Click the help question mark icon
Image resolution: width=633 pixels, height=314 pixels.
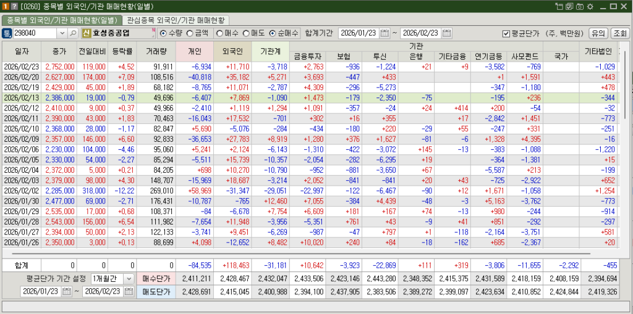[14, 6]
